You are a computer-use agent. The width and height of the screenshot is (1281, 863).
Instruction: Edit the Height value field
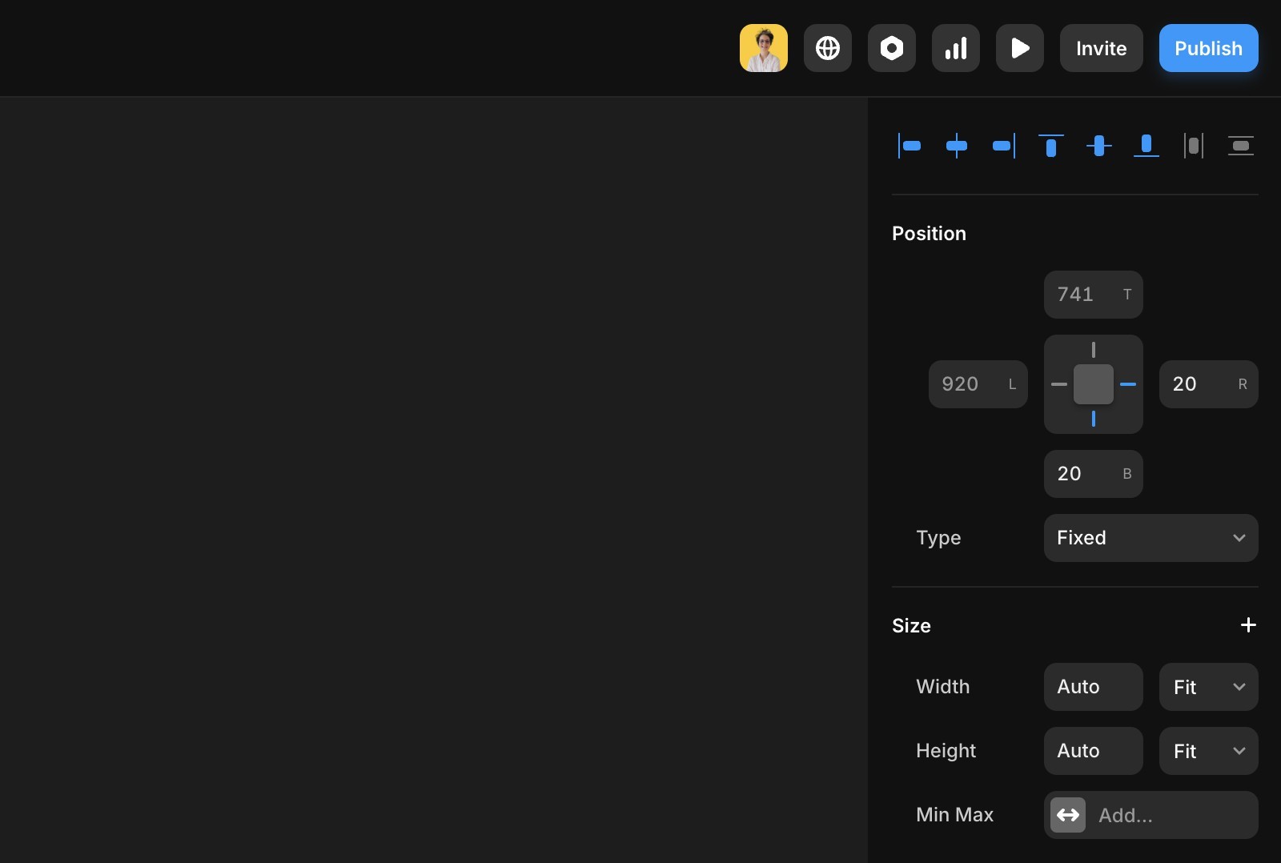[1094, 751]
